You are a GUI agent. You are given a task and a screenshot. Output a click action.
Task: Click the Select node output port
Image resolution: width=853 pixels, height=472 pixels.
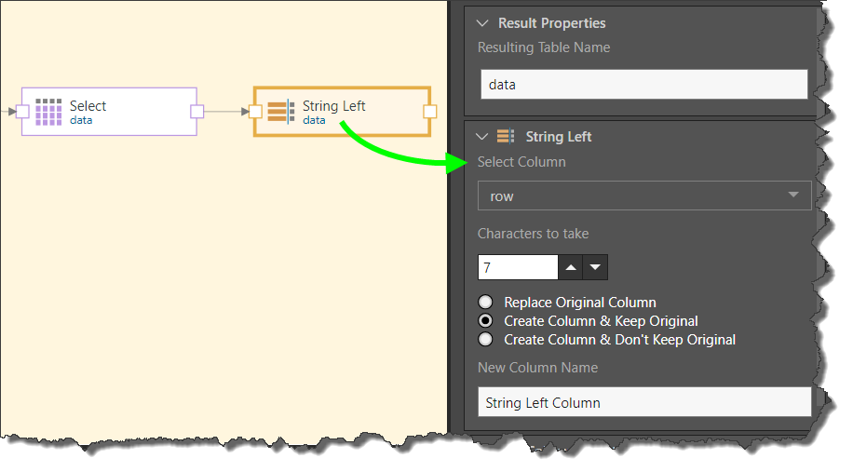pos(196,112)
